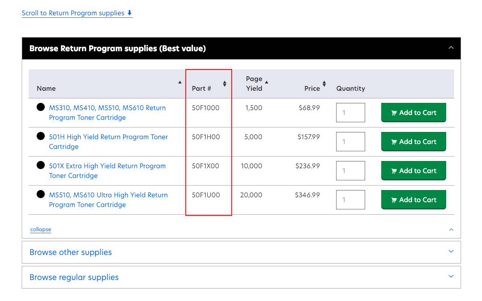
Task: Sort table by Name column arrow
Action: (x=180, y=82)
